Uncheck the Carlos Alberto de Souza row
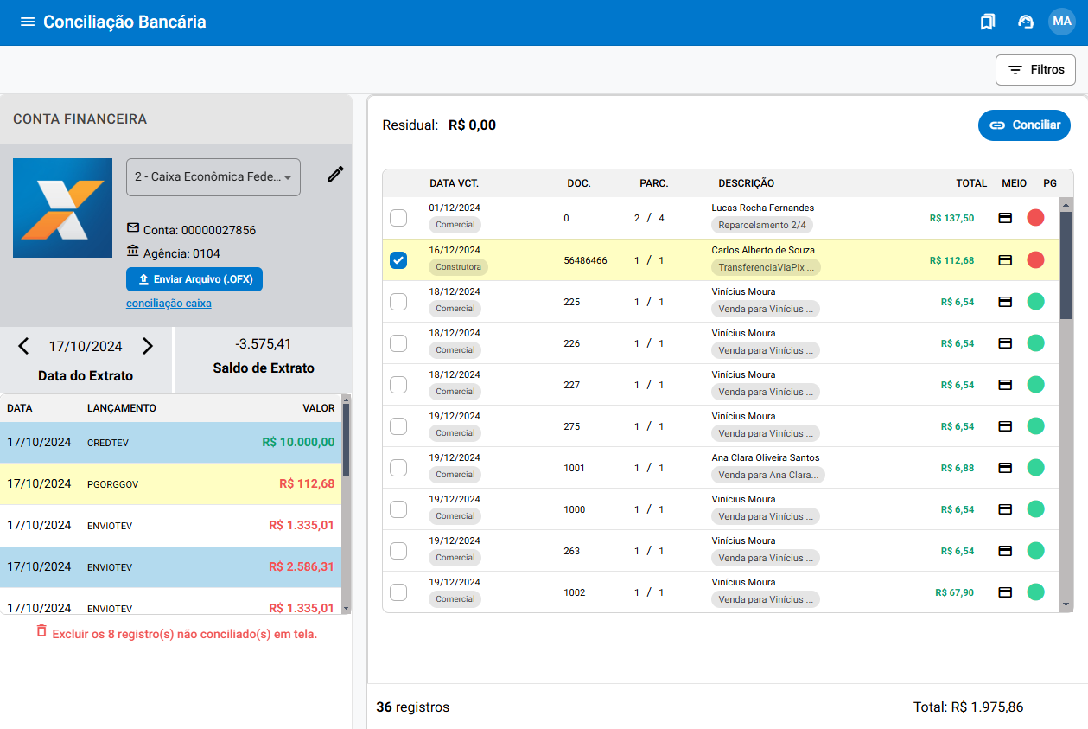 398,260
